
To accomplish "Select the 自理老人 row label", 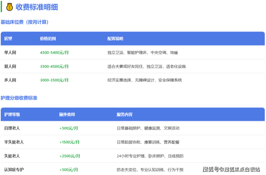I will (12, 128).
